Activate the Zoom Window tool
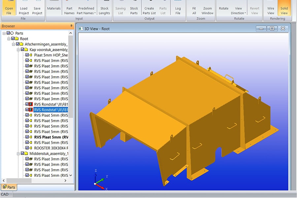297x198 pixels. [x=208, y=8]
